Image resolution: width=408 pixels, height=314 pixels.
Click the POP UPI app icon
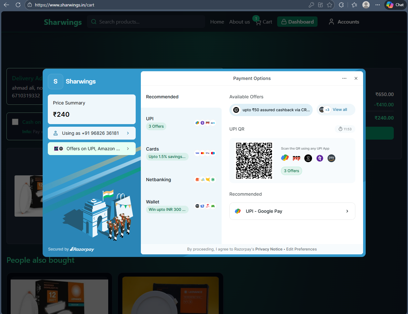click(297, 158)
